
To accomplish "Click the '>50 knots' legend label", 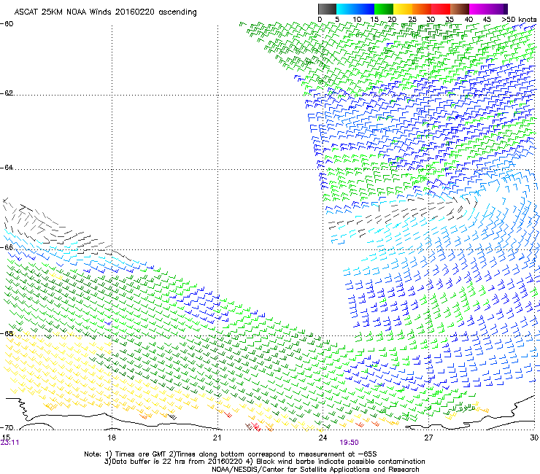I will click(x=519, y=20).
